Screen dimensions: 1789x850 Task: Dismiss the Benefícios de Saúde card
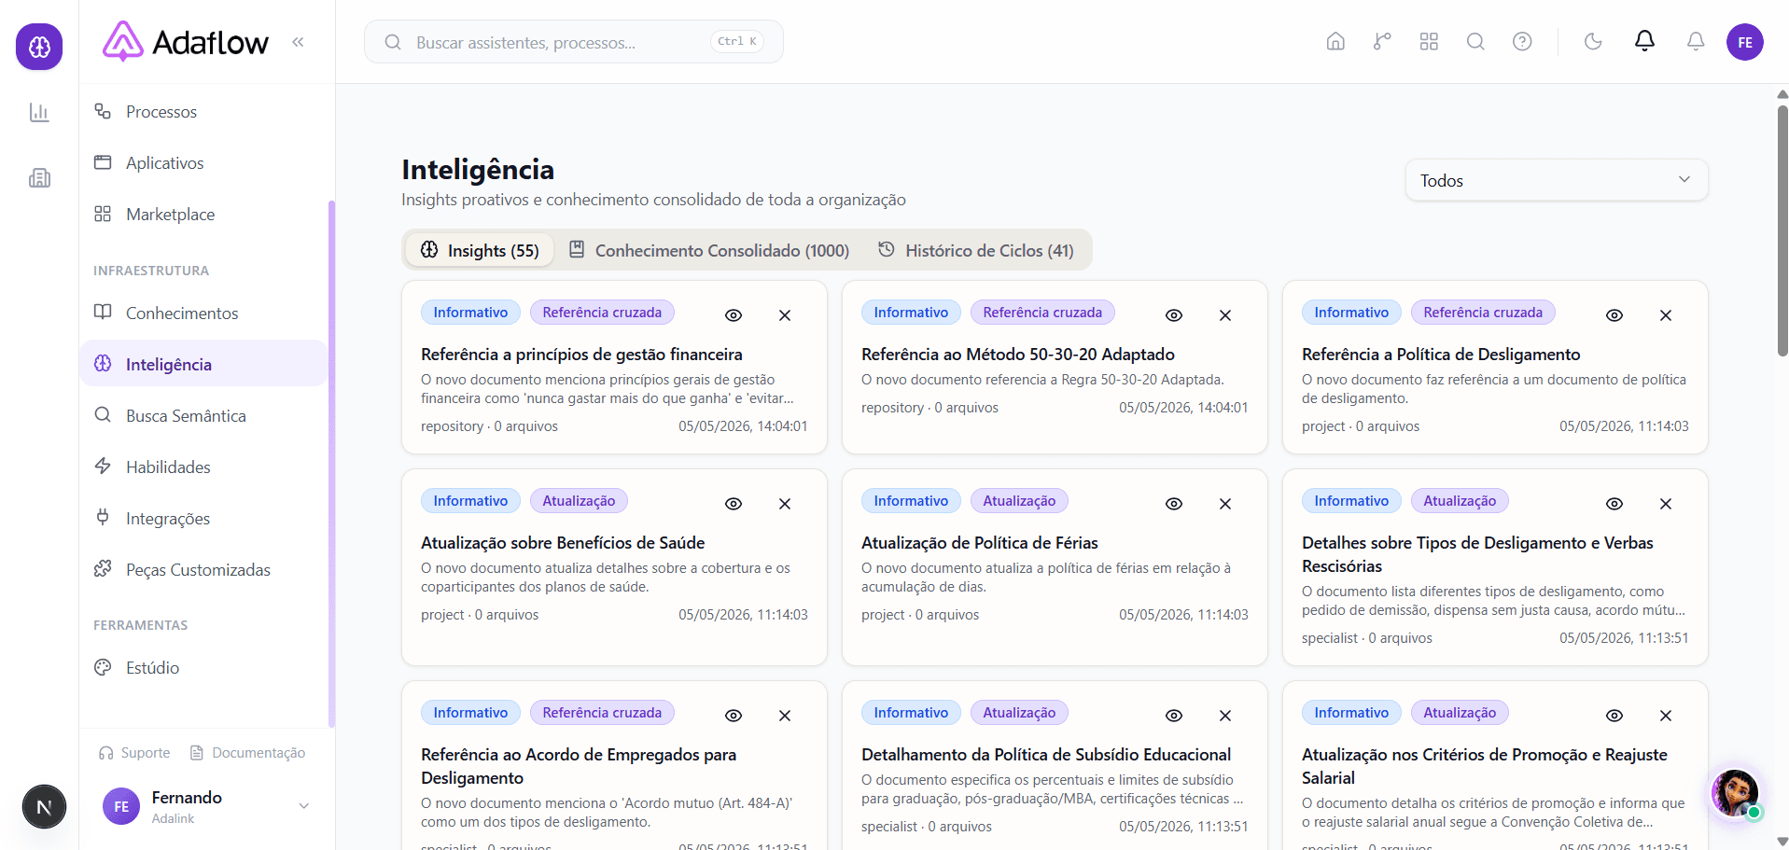click(785, 504)
